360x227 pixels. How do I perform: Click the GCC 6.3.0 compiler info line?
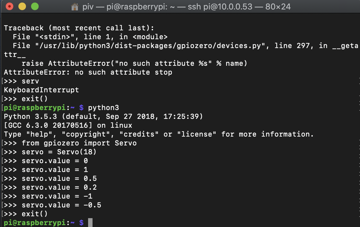[68, 126]
